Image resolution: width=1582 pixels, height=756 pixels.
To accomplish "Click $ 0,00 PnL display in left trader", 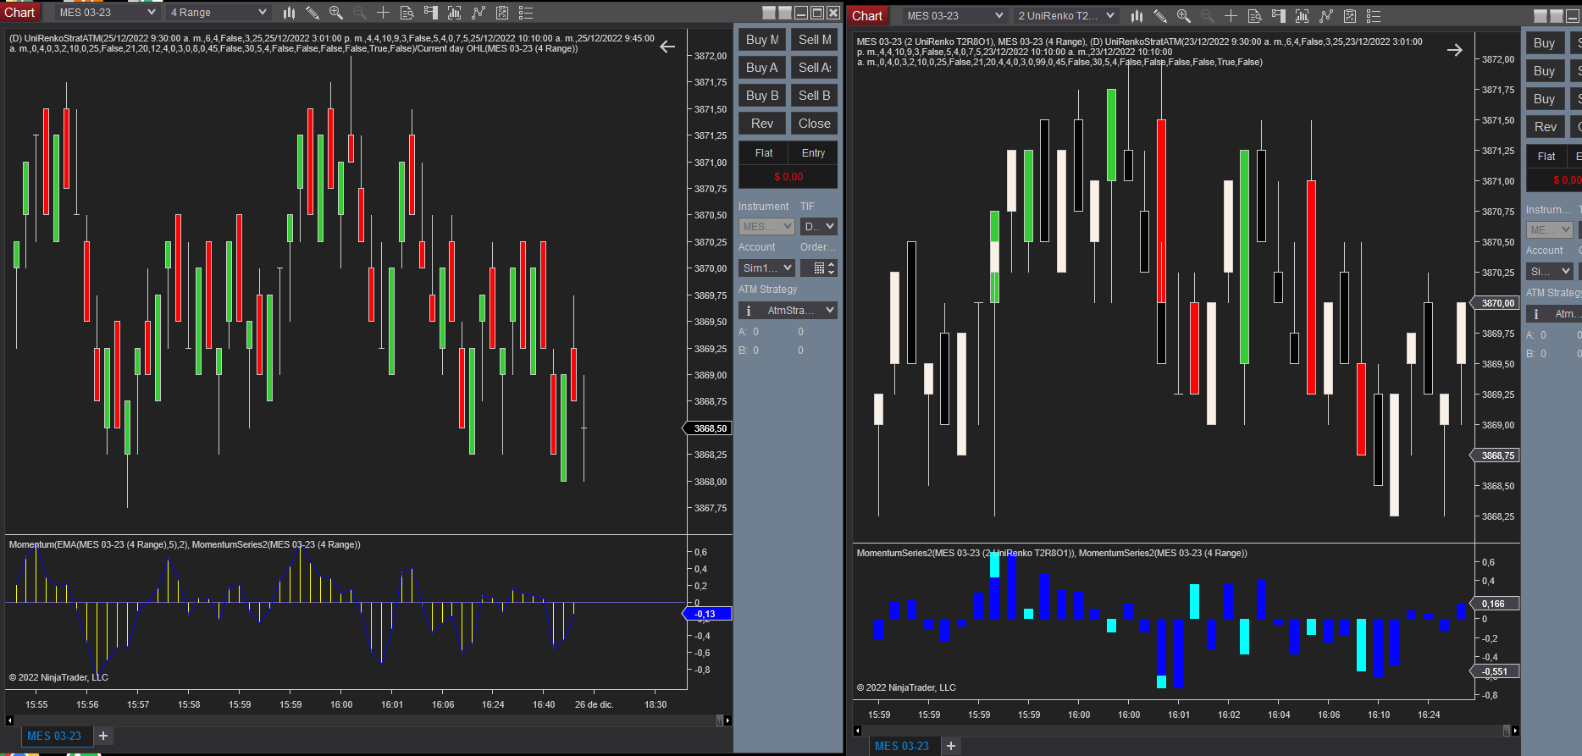I will 788,177.
